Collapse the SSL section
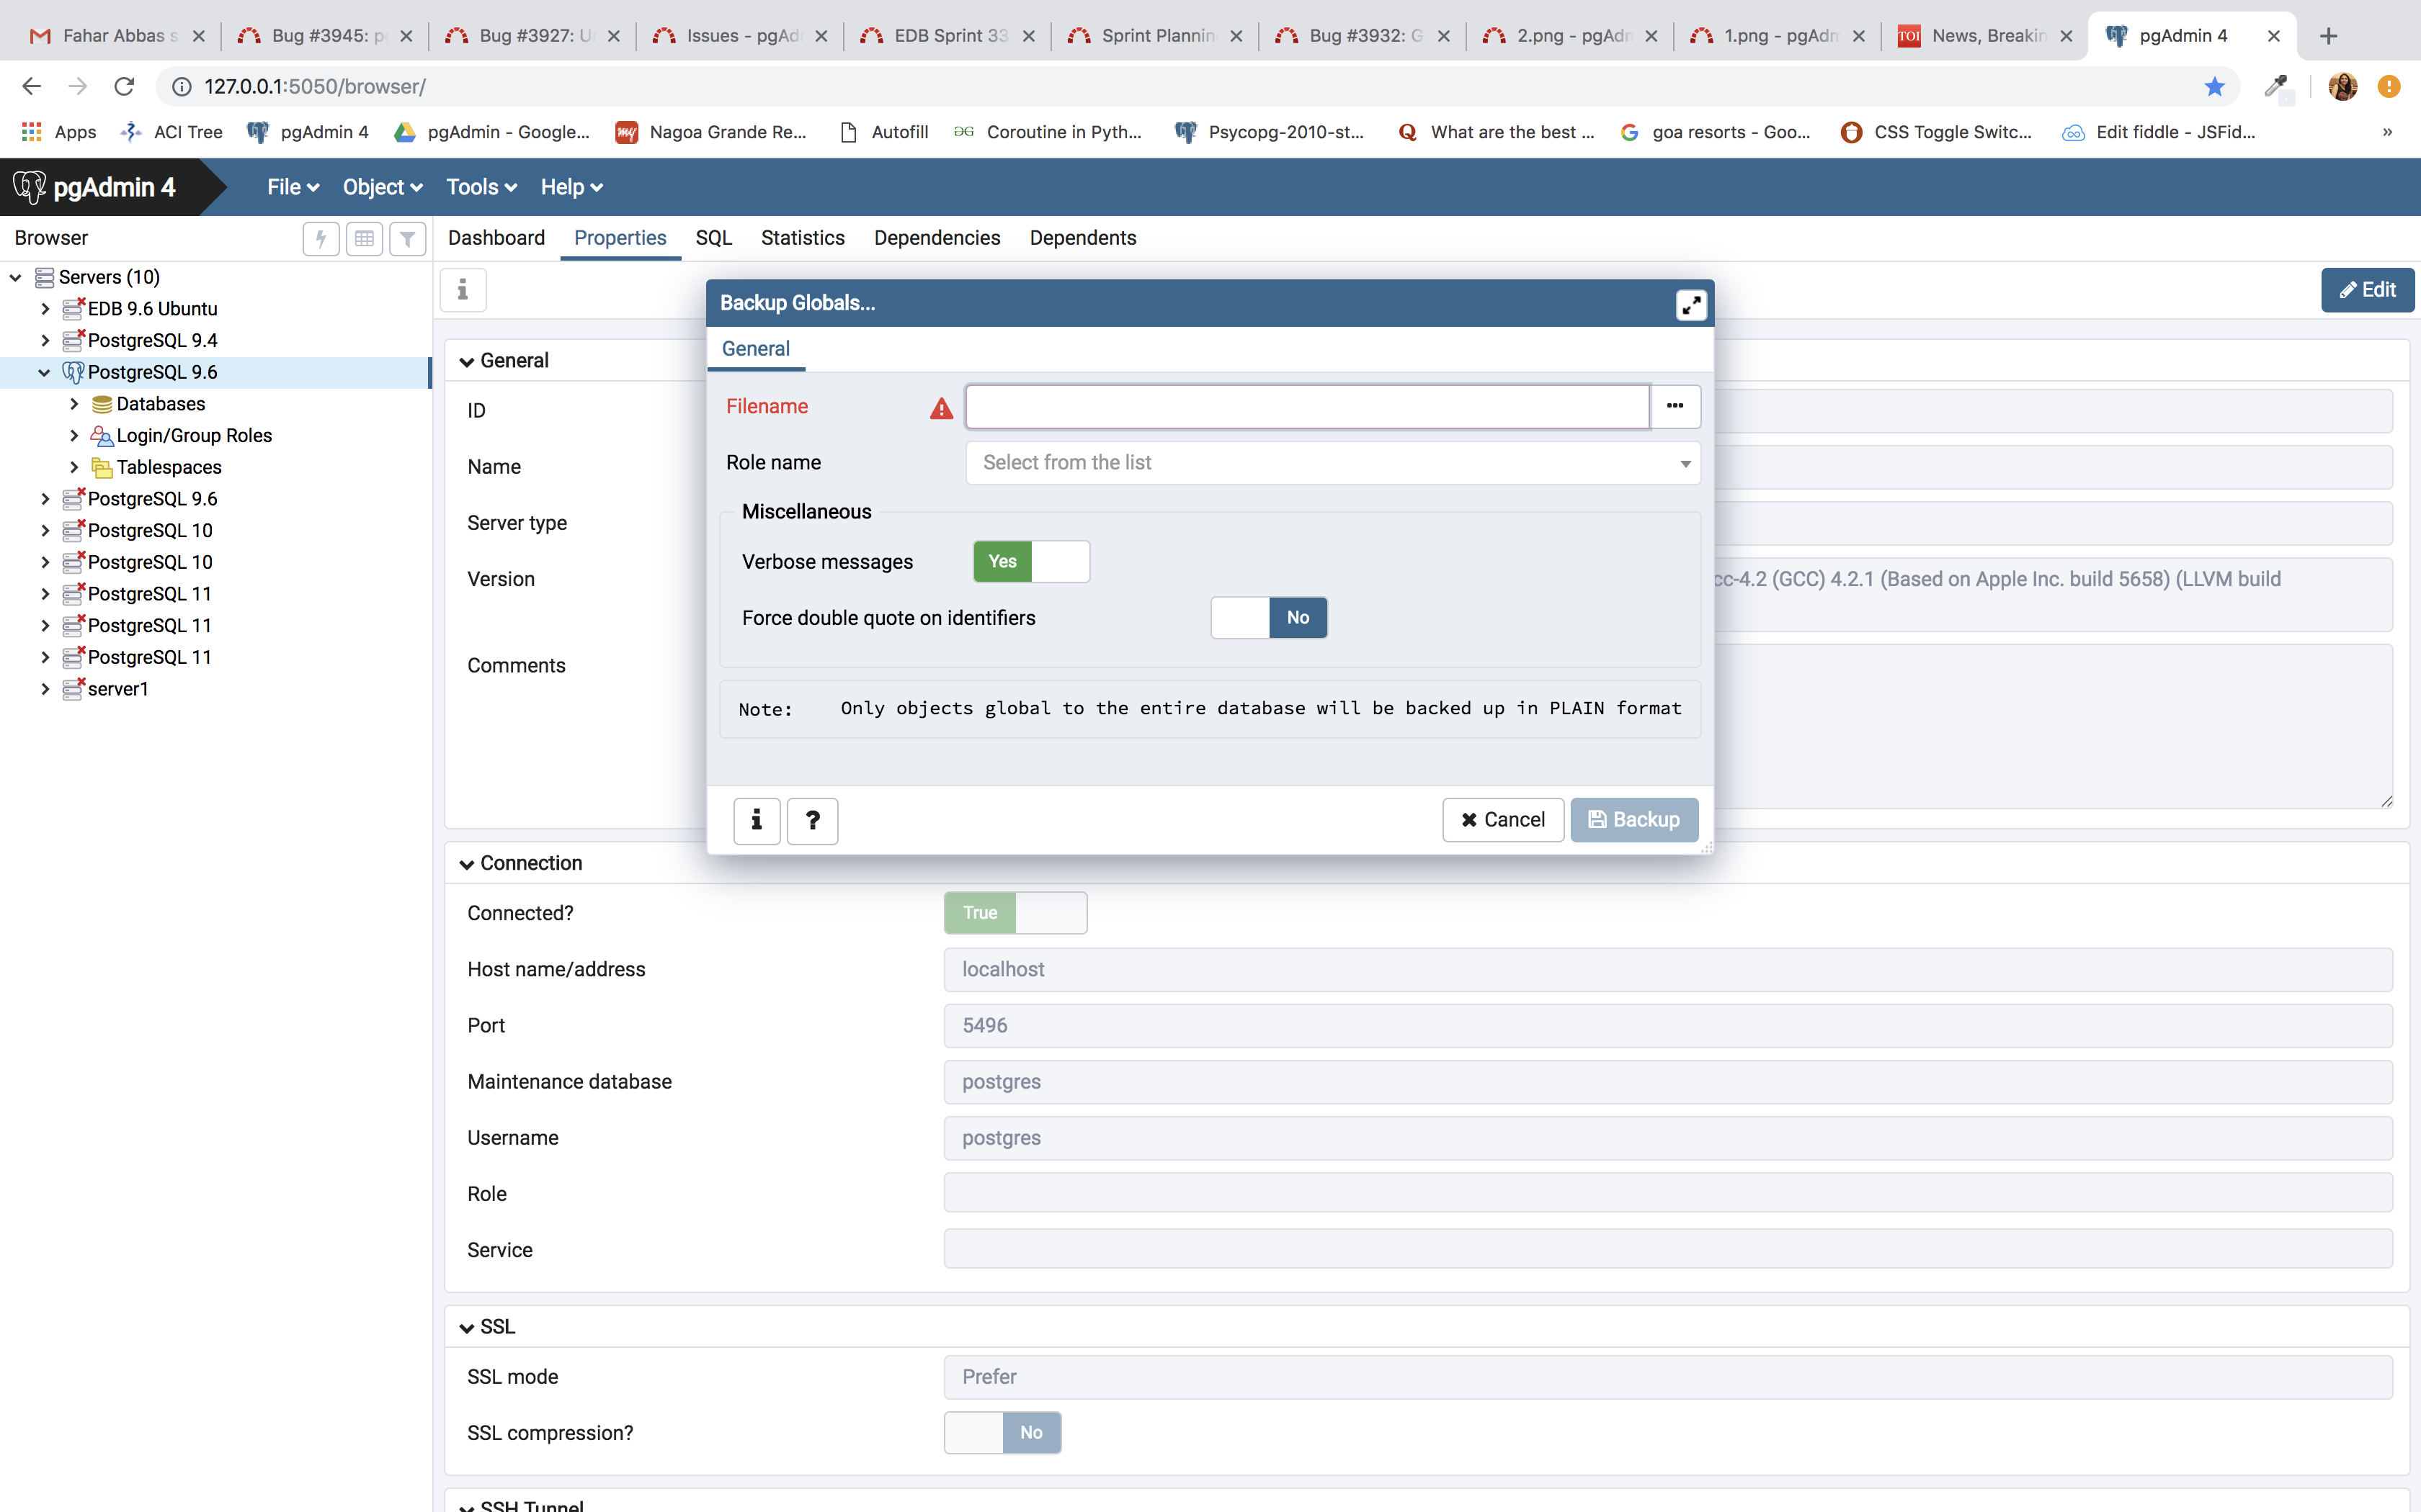The image size is (2421, 1512). coord(466,1328)
